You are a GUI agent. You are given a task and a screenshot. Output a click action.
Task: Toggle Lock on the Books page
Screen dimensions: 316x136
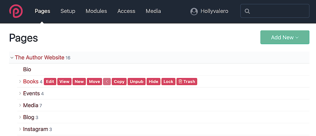click(x=168, y=82)
